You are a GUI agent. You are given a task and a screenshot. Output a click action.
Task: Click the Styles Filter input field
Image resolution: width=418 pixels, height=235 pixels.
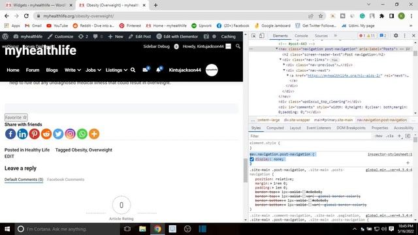(x=311, y=136)
